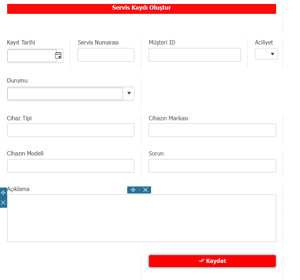The width and height of the screenshot is (300, 280).
Task: Click inside the Açıklama text area
Action: coord(141,218)
